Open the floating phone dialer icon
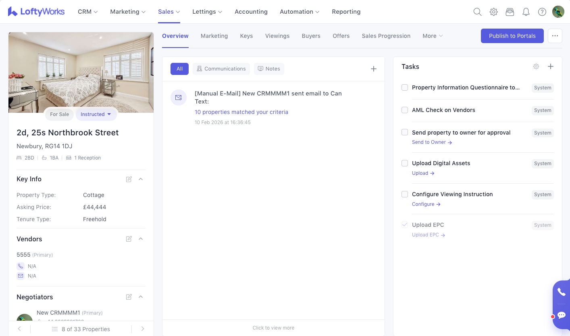The height and width of the screenshot is (336, 570). [x=561, y=292]
